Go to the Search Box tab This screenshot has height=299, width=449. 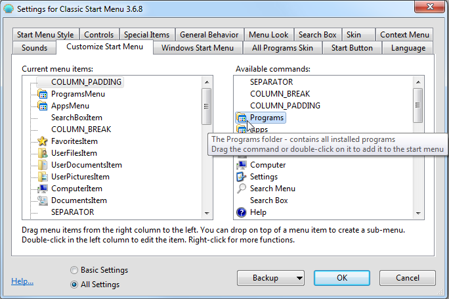point(318,35)
